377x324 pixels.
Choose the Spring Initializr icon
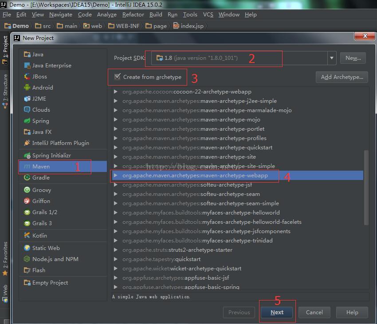pos(27,156)
